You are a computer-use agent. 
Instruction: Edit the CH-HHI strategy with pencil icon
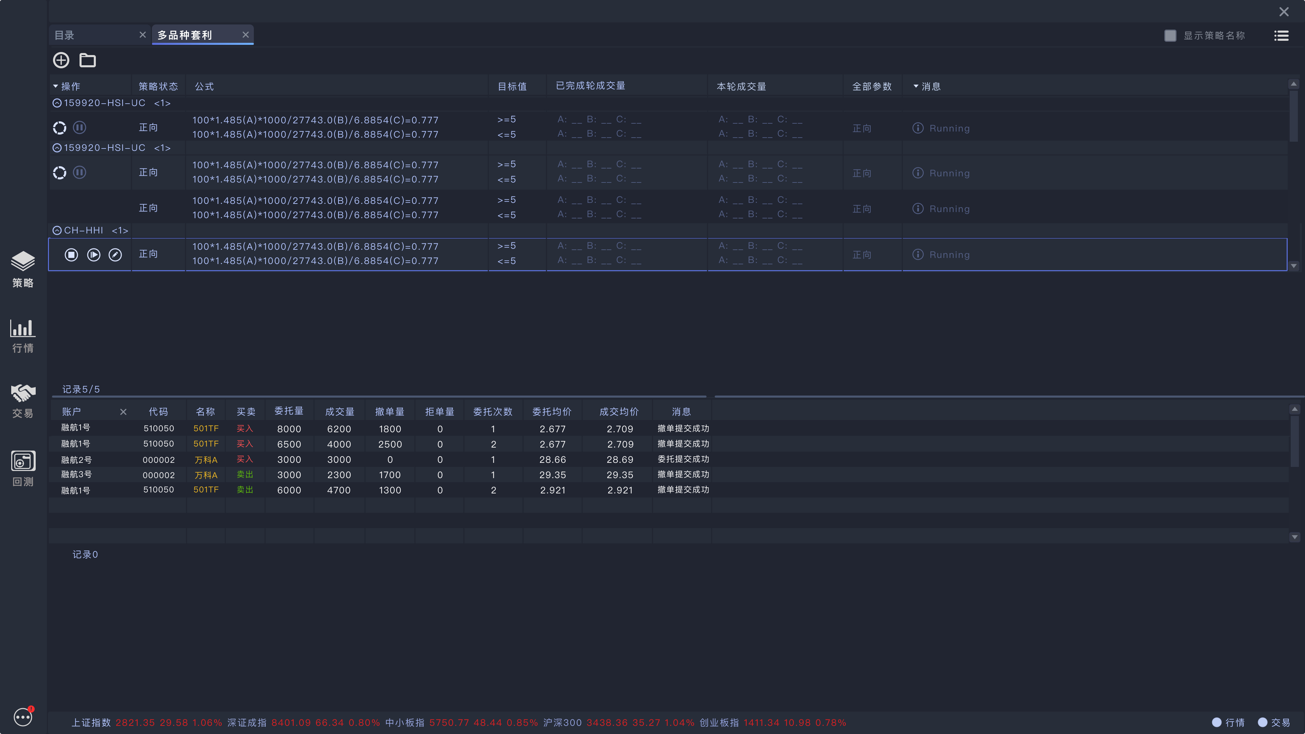point(115,255)
